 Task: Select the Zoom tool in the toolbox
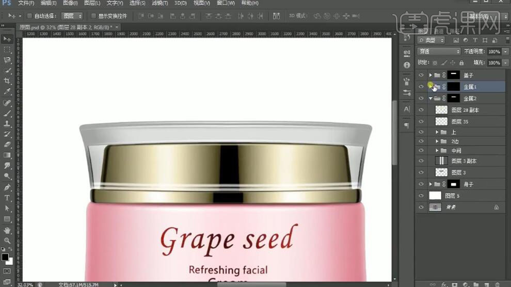(x=7, y=241)
